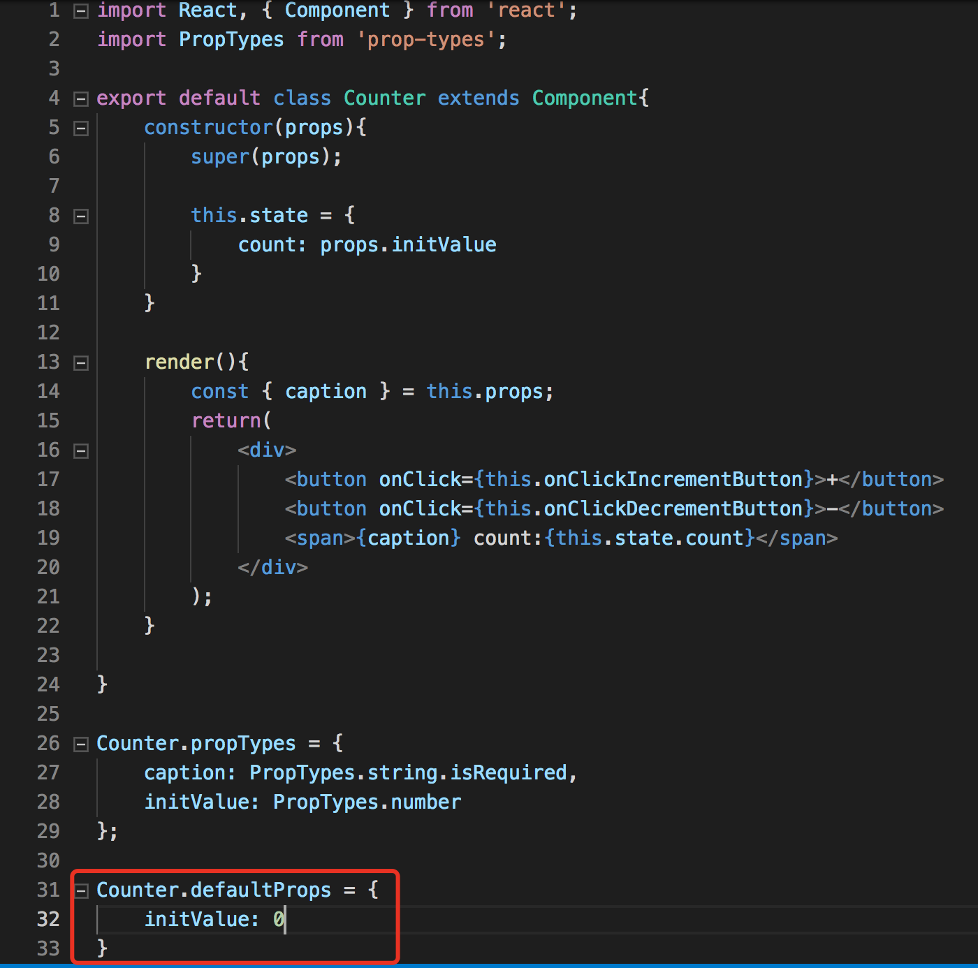The height and width of the screenshot is (968, 978).
Task: Click the default keyword on line 4
Action: pos(219,98)
